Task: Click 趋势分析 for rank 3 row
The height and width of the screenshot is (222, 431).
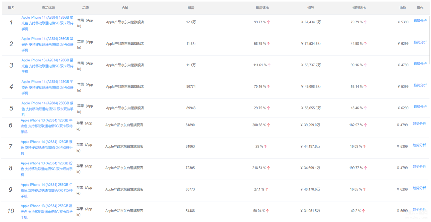Action: coord(420,64)
